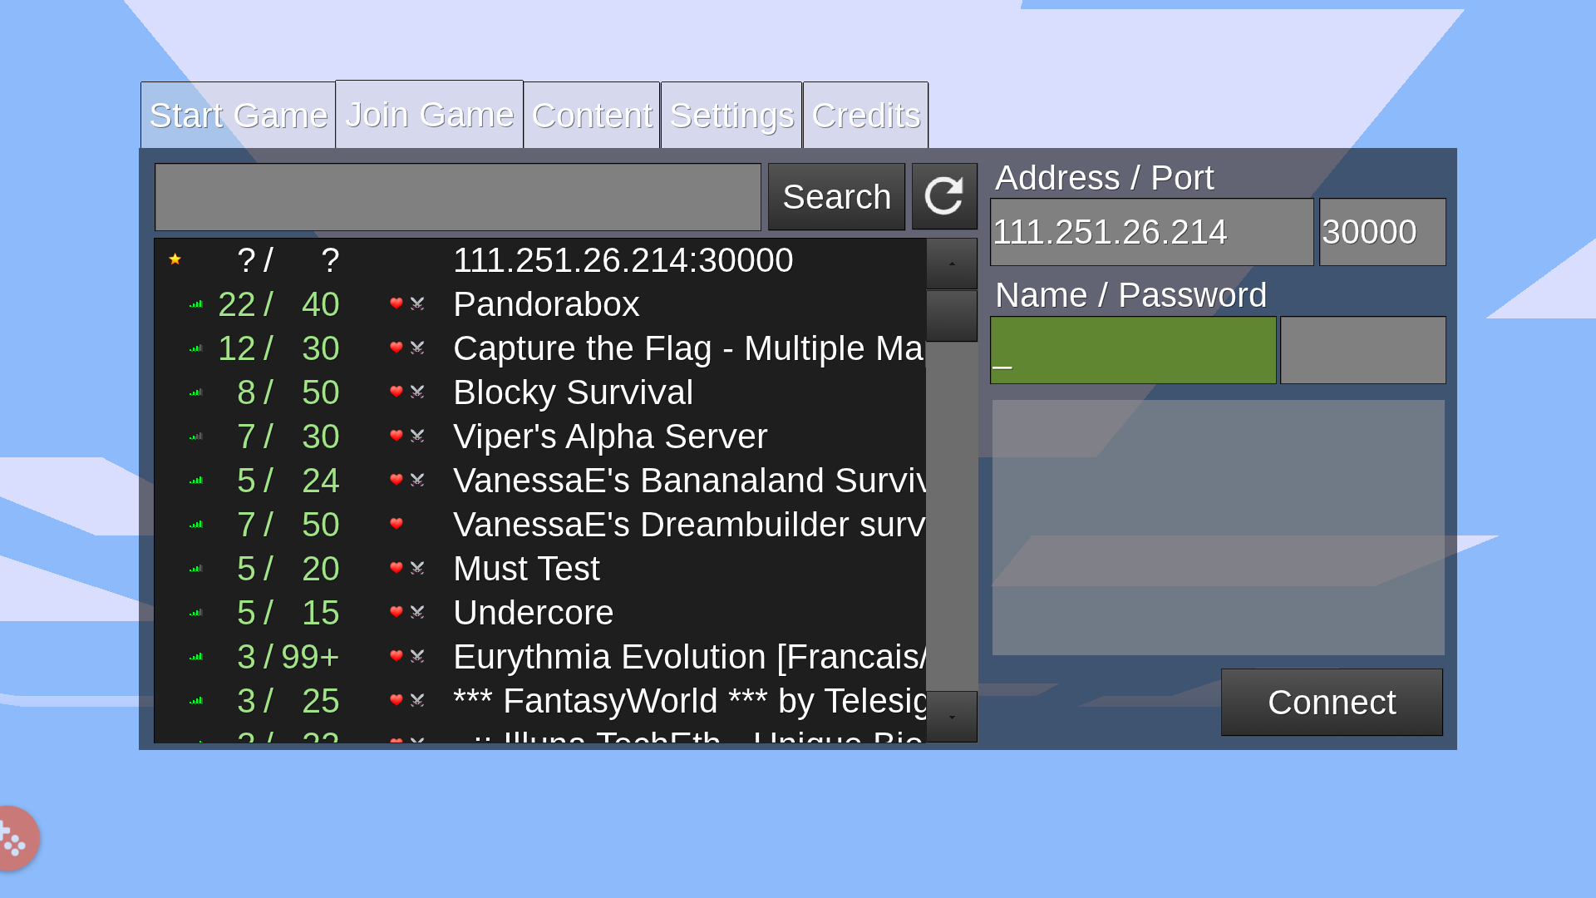Open the Settings tab
The image size is (1596, 898).
point(731,116)
